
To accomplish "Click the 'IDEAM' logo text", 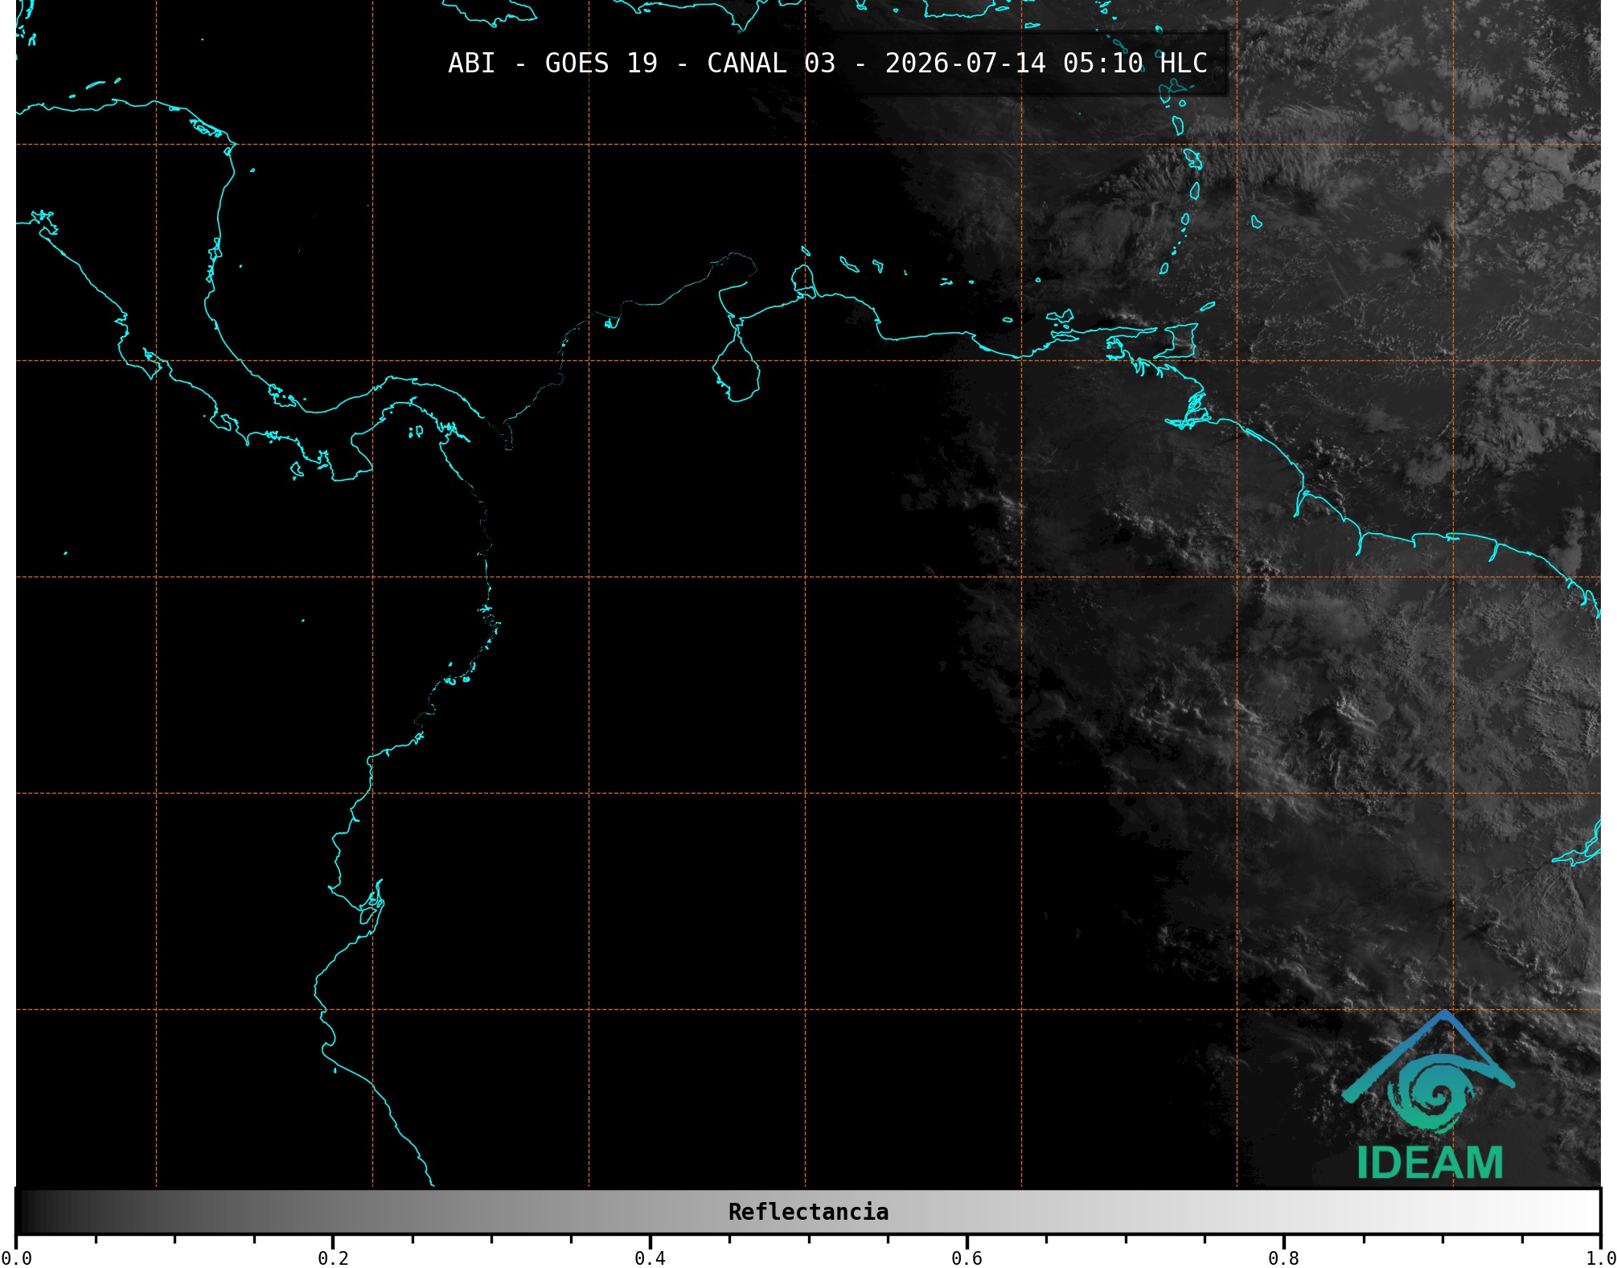I will point(1430,1163).
